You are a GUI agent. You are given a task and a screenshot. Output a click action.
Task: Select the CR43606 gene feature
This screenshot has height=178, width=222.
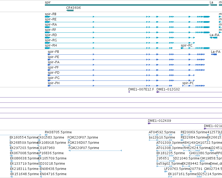tap(70, 10)
